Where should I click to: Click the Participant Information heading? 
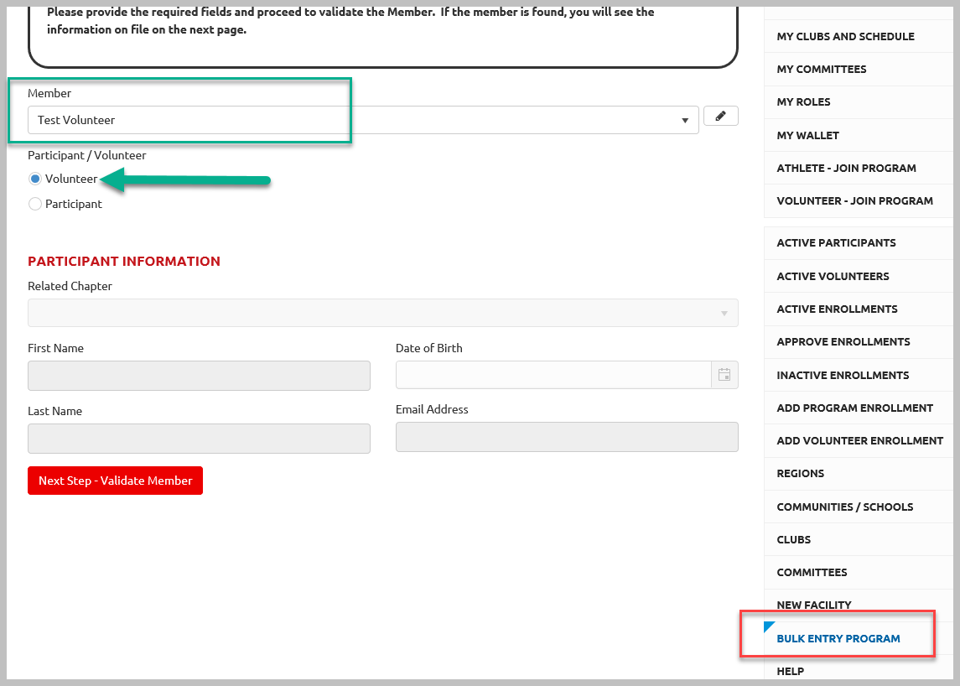click(124, 261)
